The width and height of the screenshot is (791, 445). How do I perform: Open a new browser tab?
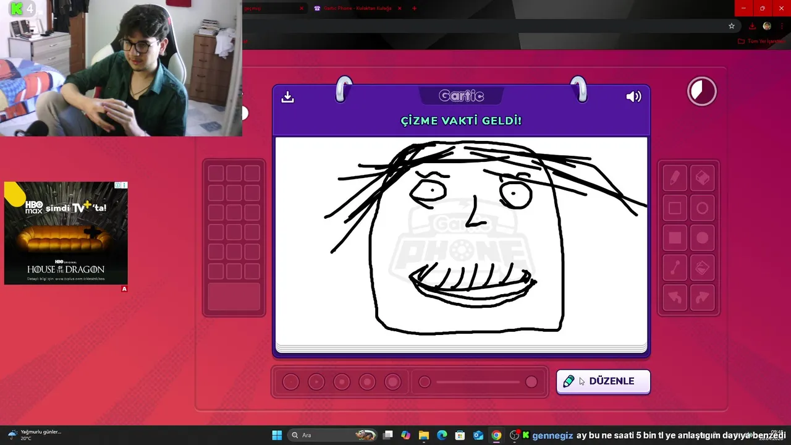pos(414,8)
